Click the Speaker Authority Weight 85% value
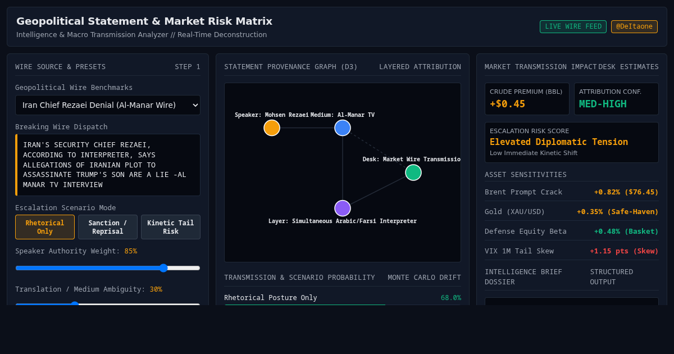The height and width of the screenshot is (354, 674). (x=130, y=251)
